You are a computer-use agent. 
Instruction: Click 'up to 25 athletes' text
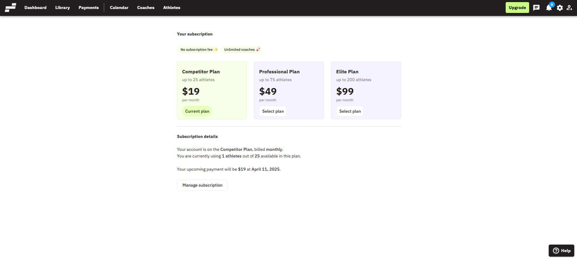pyautogui.click(x=198, y=80)
